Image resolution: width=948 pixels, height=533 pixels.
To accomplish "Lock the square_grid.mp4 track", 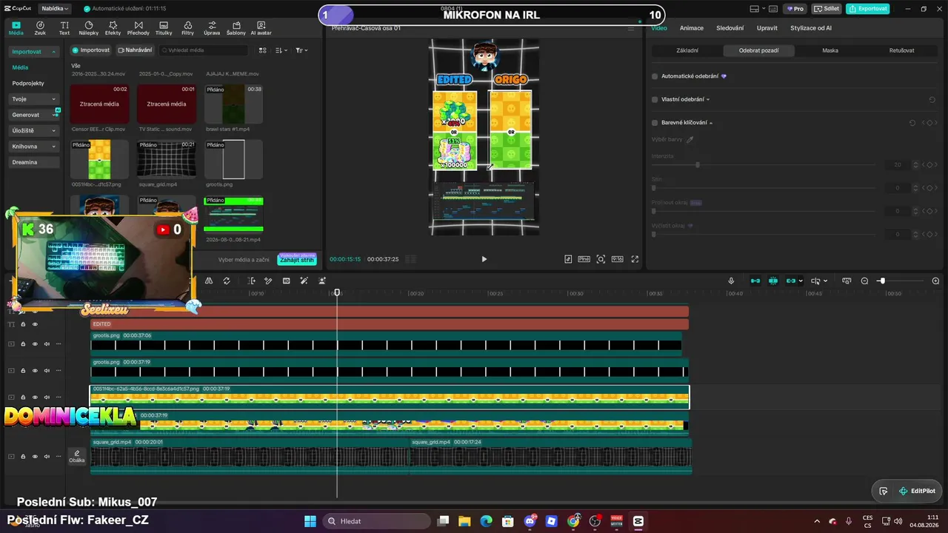I will coord(23,457).
